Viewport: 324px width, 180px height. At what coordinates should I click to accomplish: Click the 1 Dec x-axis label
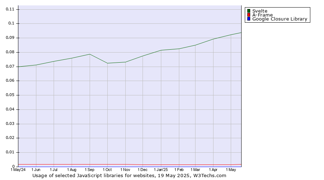143,170
